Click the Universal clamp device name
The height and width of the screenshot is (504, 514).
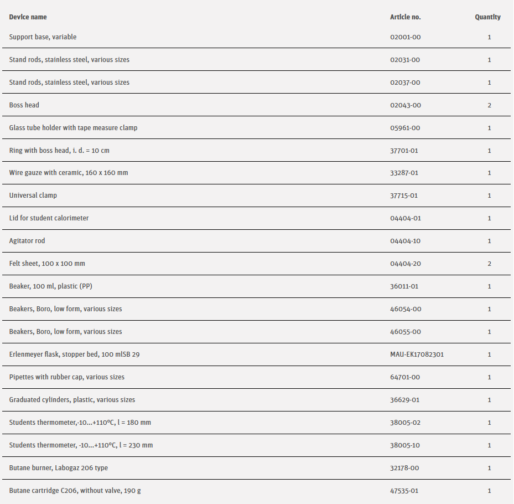(x=33, y=196)
